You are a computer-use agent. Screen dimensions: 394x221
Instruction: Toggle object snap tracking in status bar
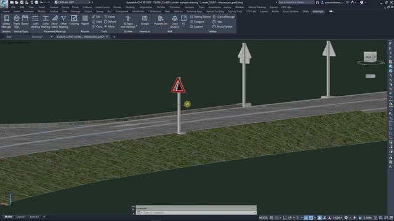(x=306, y=218)
